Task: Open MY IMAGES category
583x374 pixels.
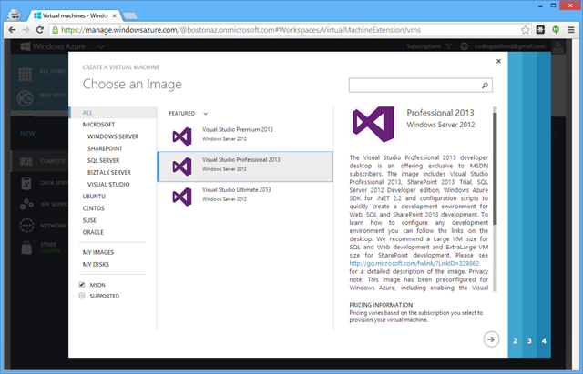Action: [x=100, y=251]
